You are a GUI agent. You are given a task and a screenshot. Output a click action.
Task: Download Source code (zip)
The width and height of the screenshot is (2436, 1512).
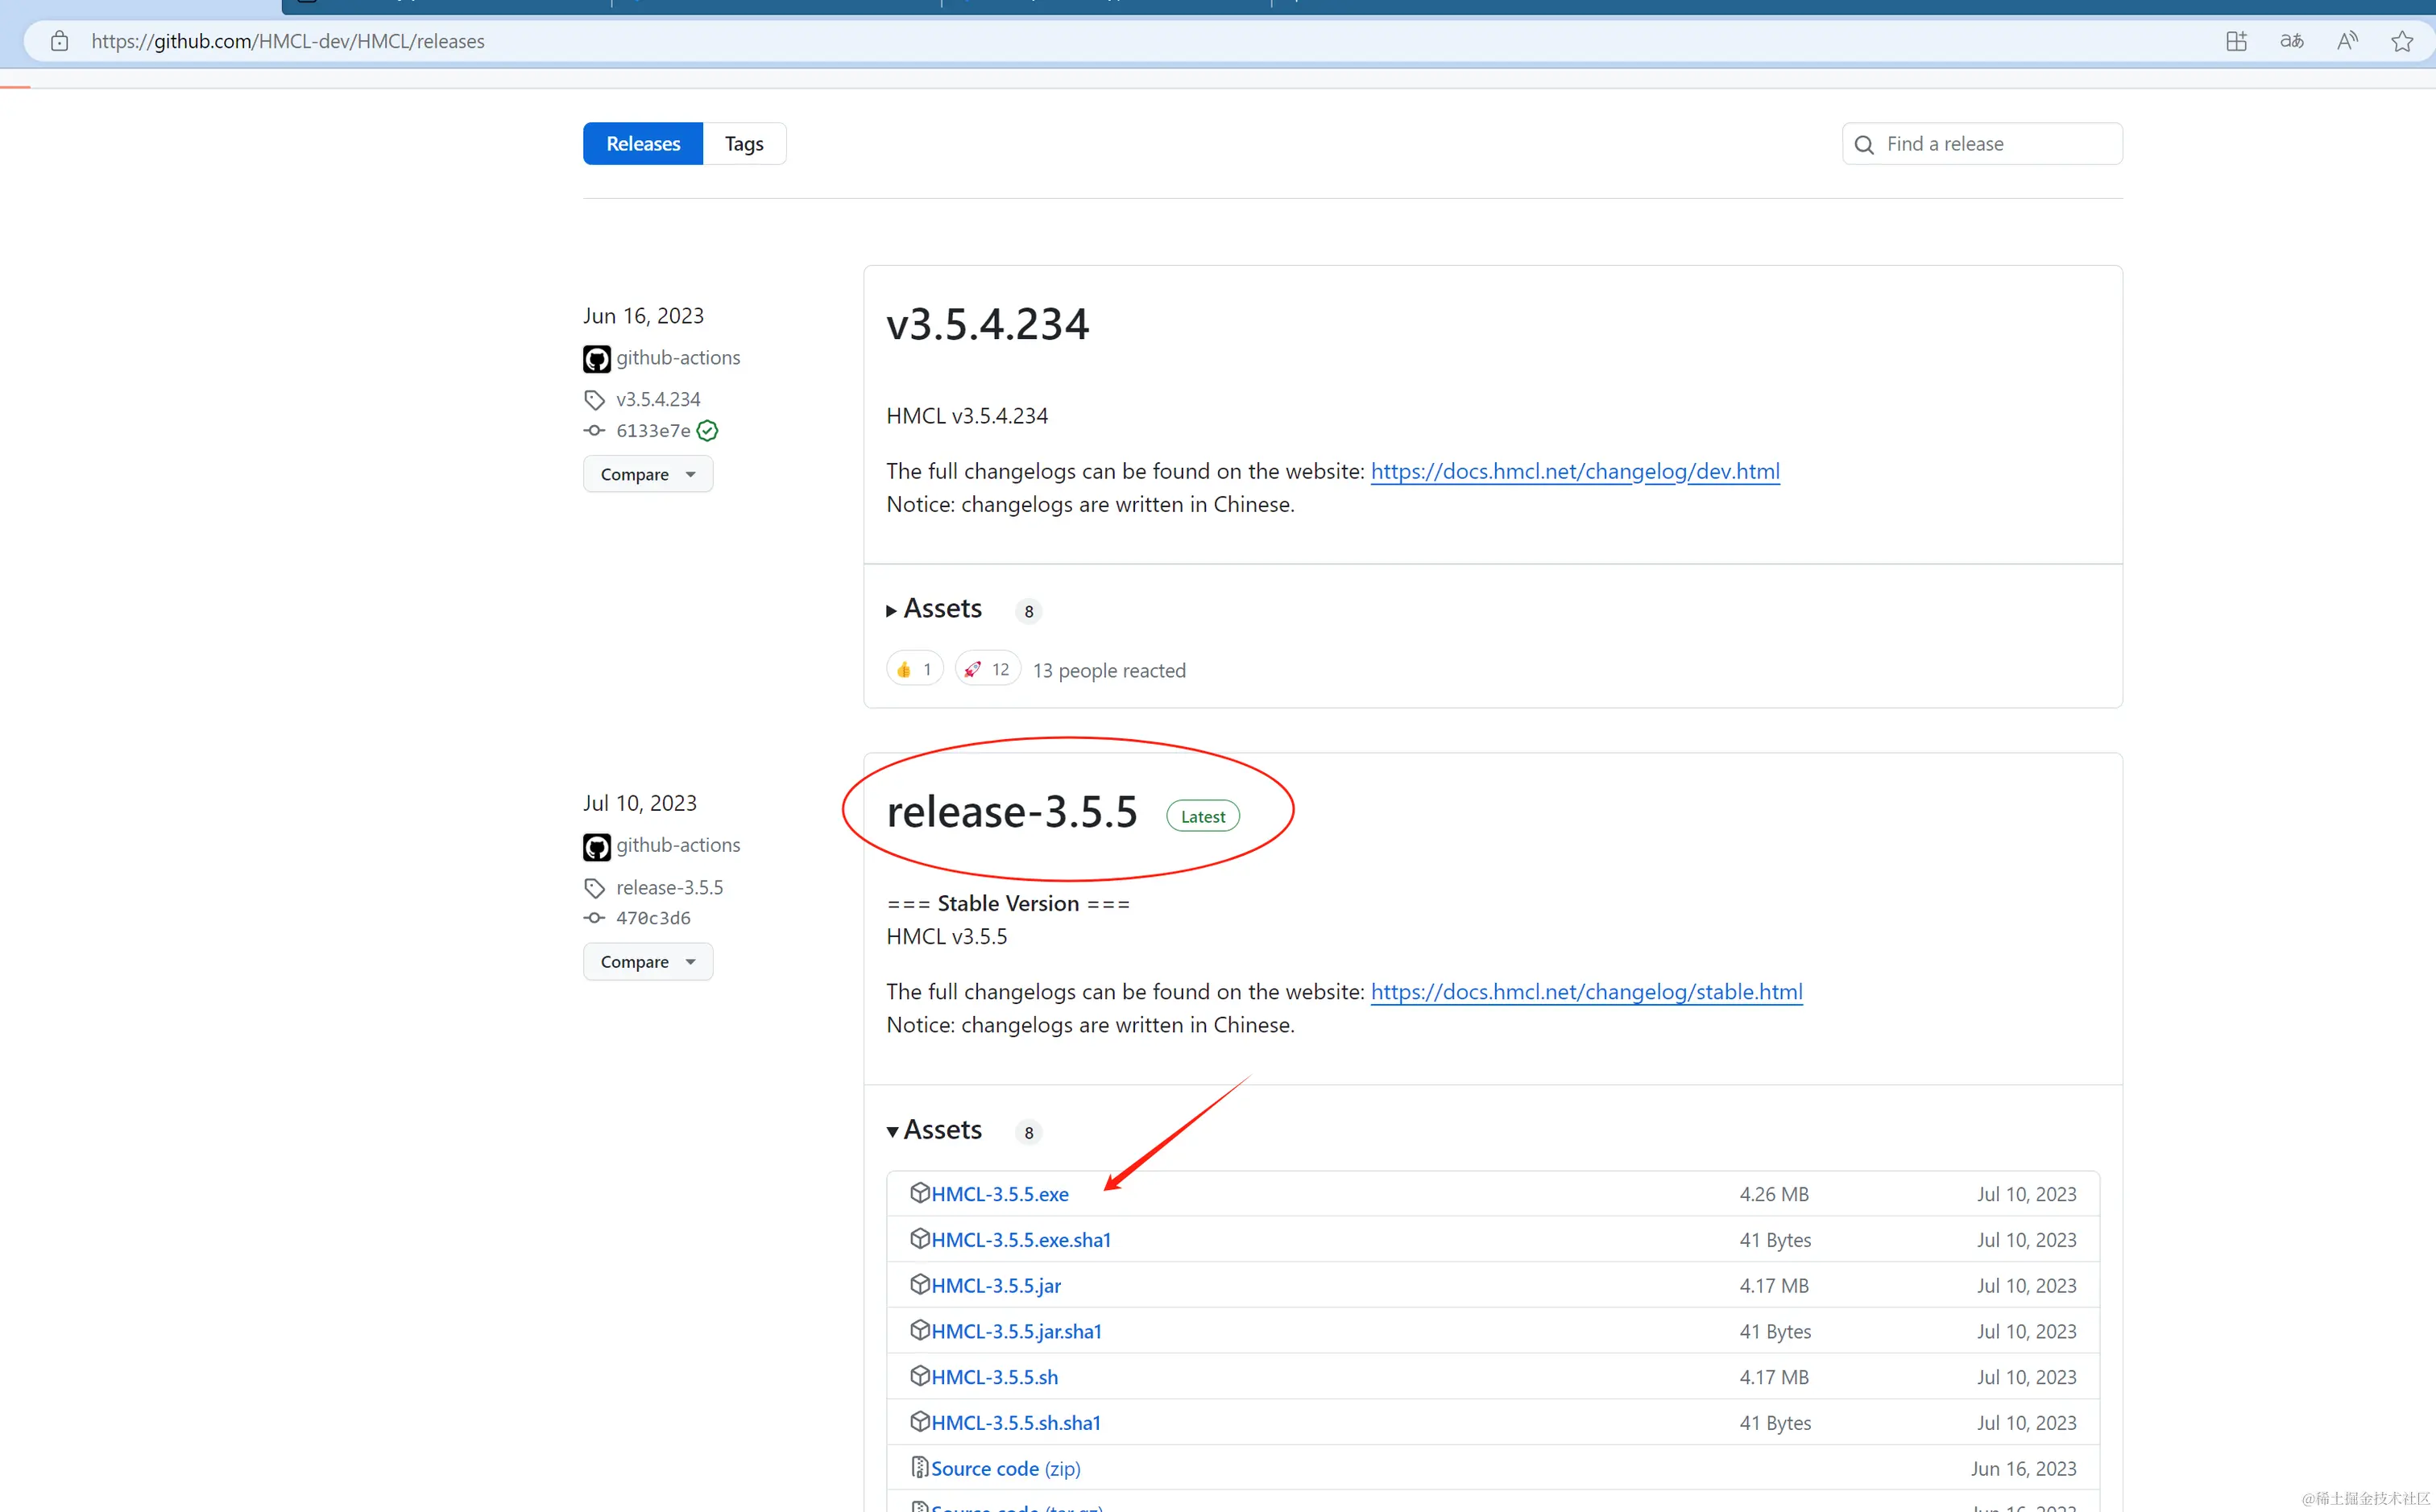coord(1005,1469)
